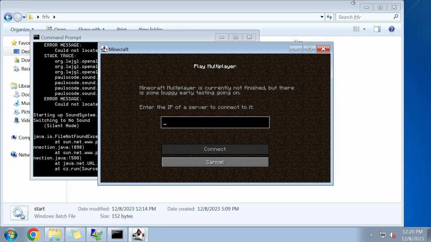This screenshot has height=242, width=431.
Task: Open the Windows Start menu
Action: (x=11, y=235)
